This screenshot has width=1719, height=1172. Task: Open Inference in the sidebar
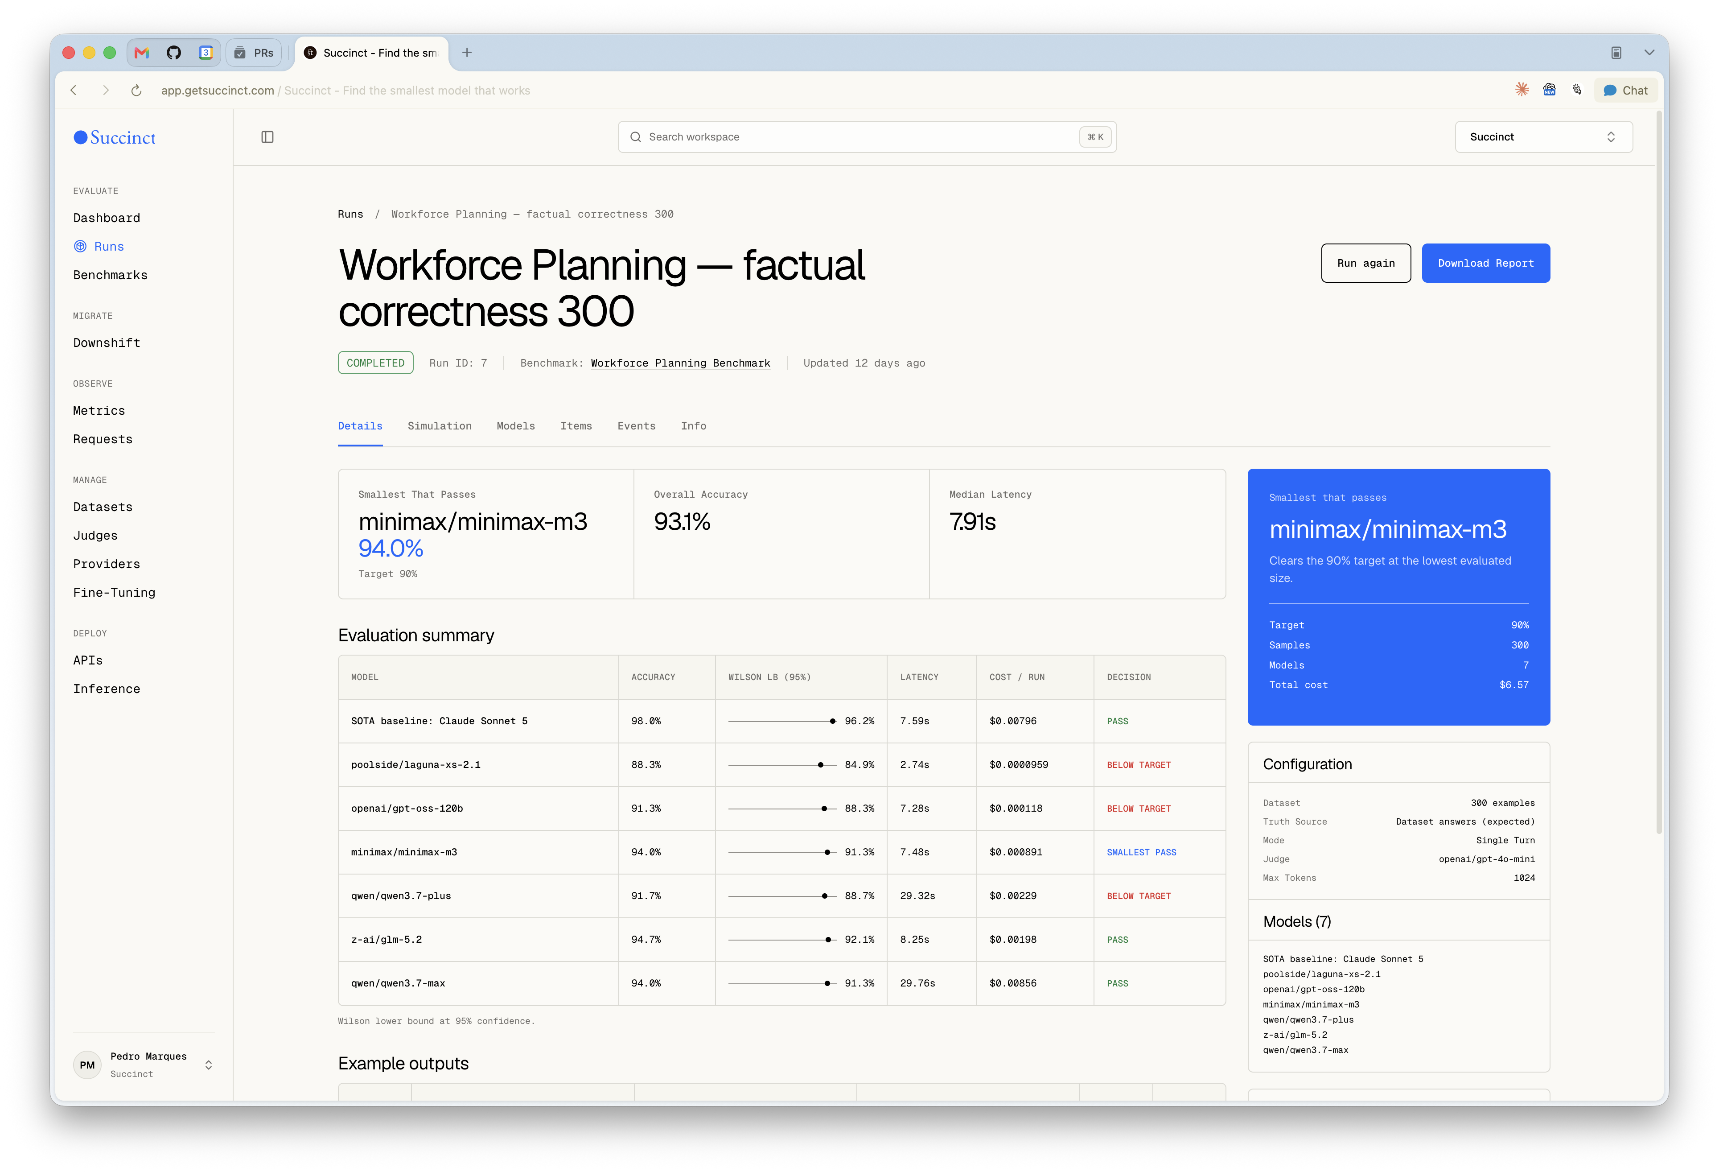pos(107,688)
